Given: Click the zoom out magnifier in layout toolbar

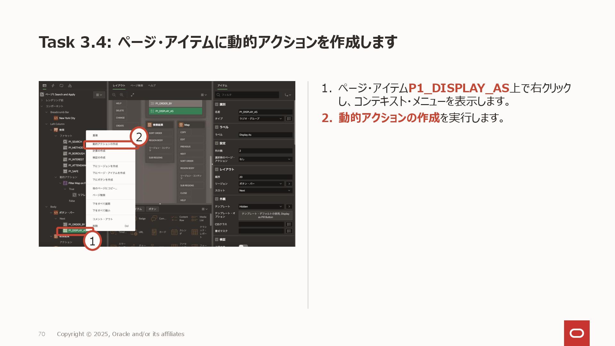Looking at the screenshot, I should coord(114,95).
